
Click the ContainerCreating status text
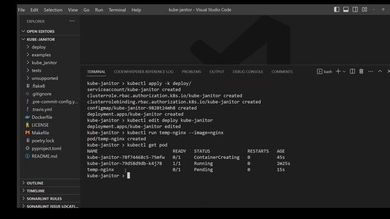click(x=217, y=157)
